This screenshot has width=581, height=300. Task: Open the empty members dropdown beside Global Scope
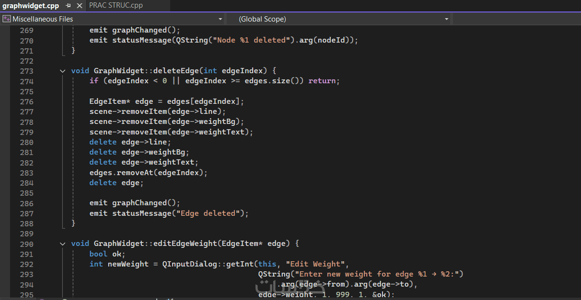click(517, 19)
